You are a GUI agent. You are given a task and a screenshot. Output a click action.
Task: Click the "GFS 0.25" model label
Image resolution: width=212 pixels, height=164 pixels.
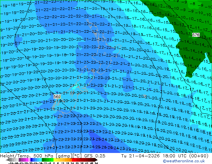point(95,156)
